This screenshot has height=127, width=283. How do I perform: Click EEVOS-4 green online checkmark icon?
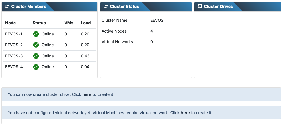(36, 67)
